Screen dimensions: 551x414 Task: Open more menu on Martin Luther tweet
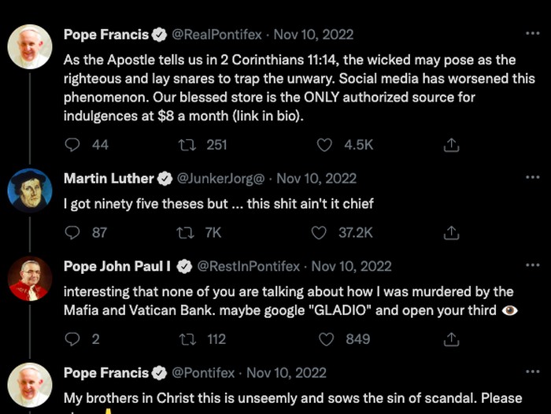[x=532, y=179]
